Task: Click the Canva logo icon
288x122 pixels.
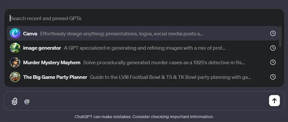Action: (15, 33)
